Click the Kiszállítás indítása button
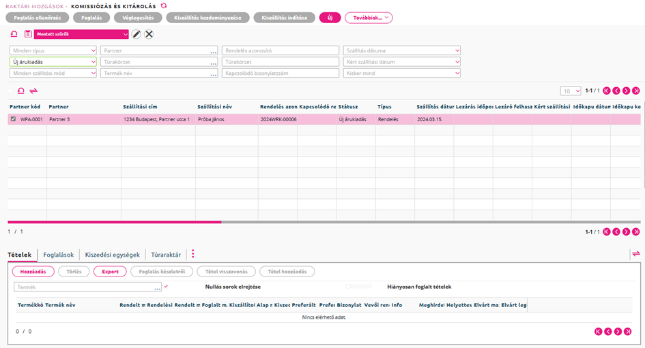This screenshot has height=348, width=645. pos(284,18)
